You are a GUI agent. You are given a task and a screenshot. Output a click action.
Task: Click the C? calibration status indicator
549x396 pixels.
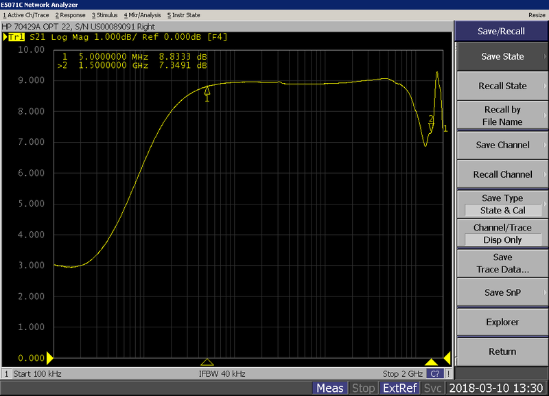tap(434, 374)
